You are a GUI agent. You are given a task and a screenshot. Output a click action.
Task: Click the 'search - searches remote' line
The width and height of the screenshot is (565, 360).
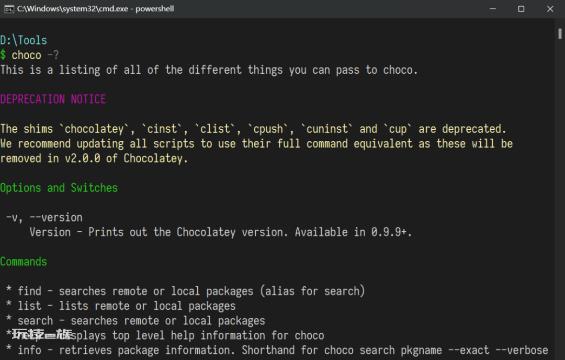tap(136, 321)
